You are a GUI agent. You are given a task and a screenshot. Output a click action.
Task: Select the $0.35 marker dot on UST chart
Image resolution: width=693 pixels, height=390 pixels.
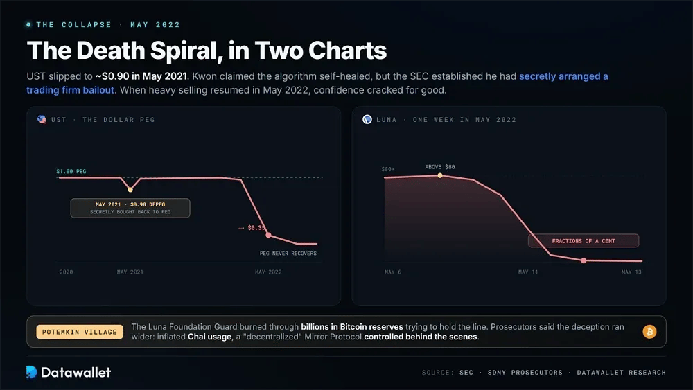pyautogui.click(x=268, y=235)
